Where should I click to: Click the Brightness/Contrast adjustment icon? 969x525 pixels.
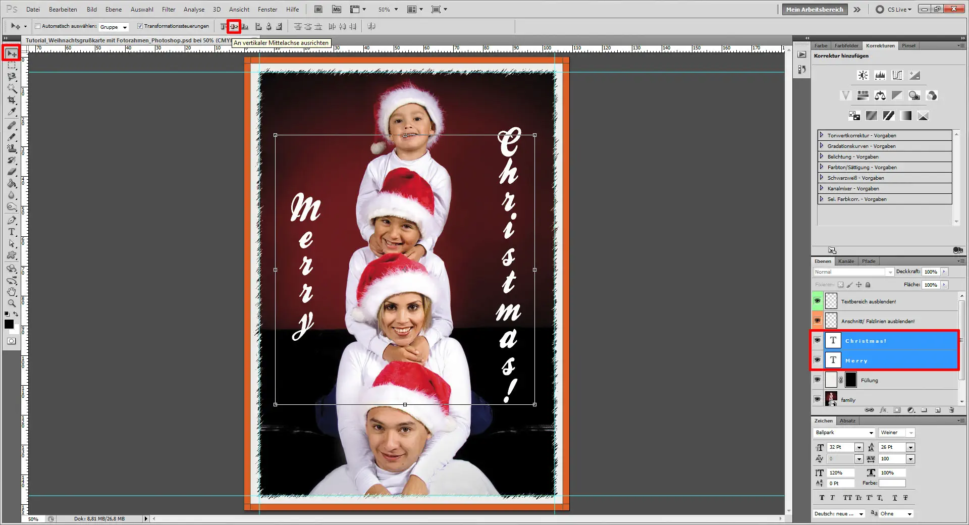point(863,75)
